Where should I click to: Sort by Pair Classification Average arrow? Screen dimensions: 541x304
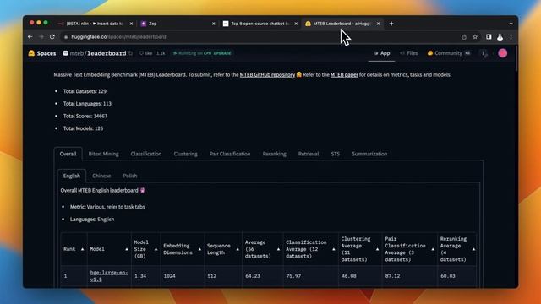(x=433, y=249)
